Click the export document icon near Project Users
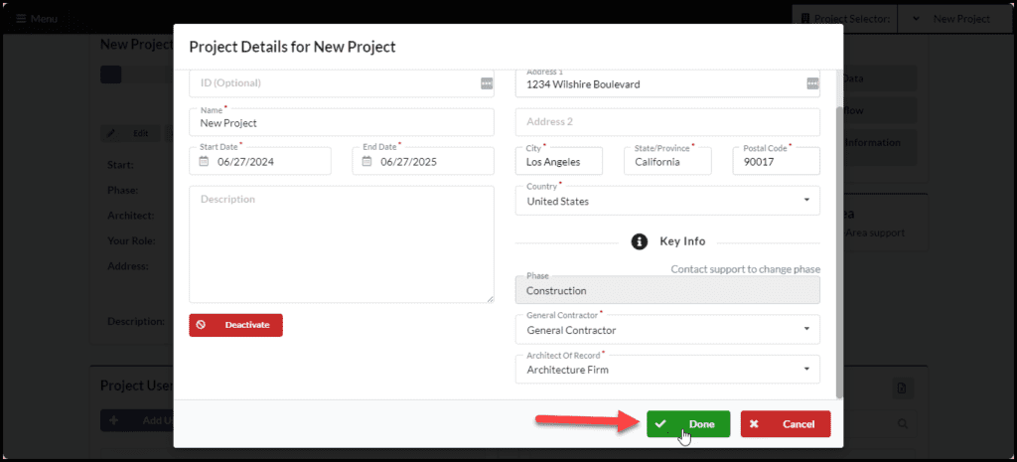Image resolution: width=1017 pixels, height=462 pixels. point(902,388)
